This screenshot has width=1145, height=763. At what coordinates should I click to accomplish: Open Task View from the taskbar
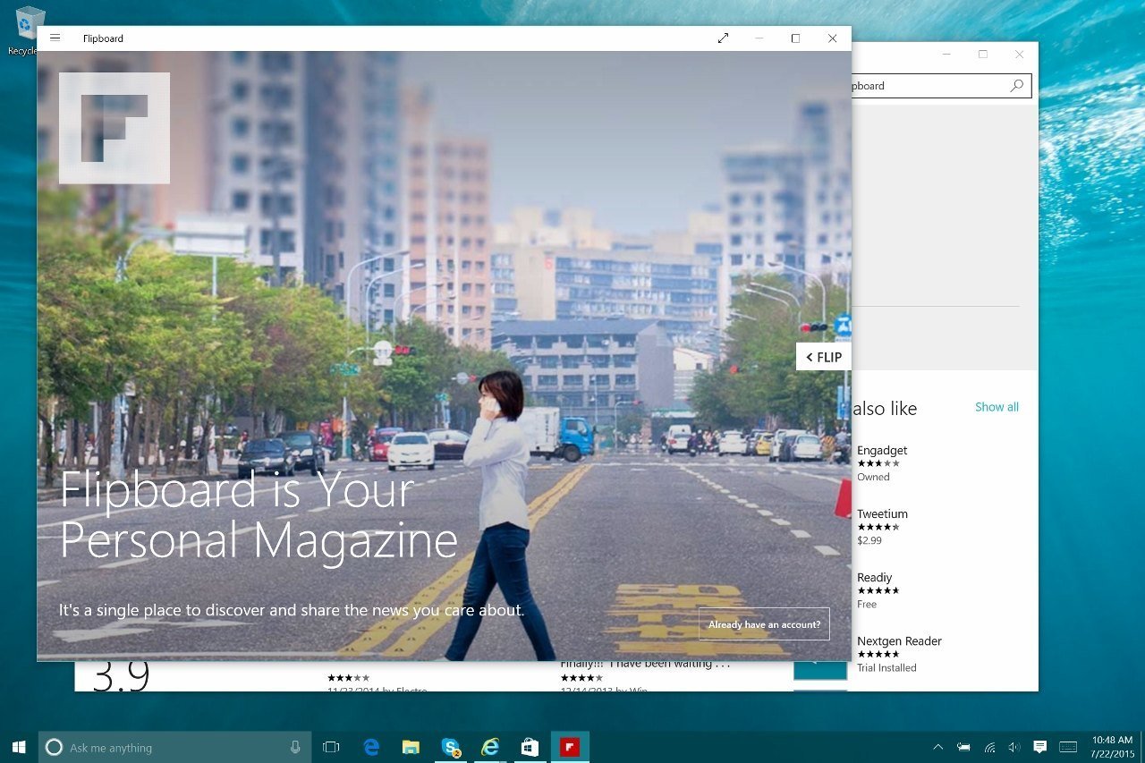(x=331, y=747)
